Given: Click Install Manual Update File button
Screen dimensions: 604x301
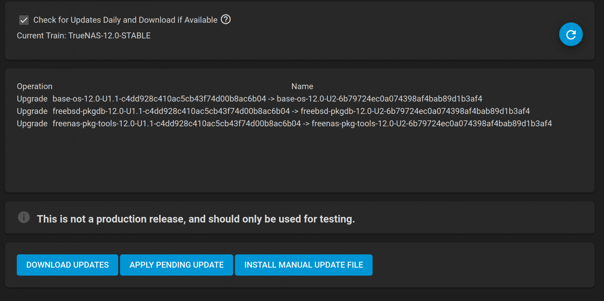Looking at the screenshot, I should pos(304,265).
